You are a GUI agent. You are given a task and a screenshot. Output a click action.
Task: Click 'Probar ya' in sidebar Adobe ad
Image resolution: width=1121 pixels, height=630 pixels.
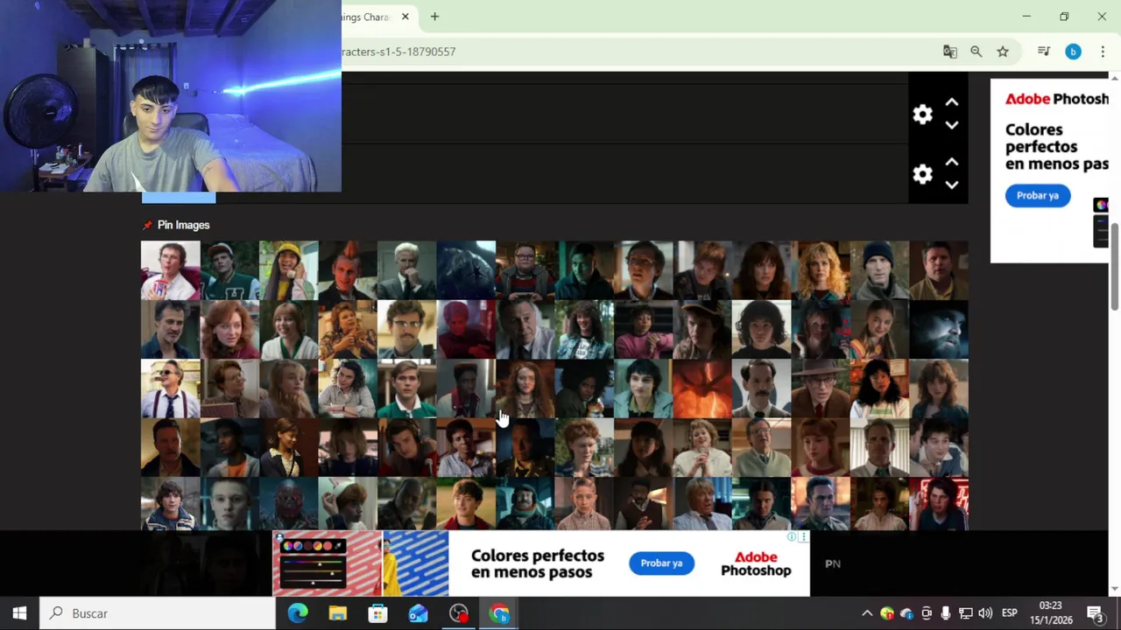click(x=1038, y=195)
